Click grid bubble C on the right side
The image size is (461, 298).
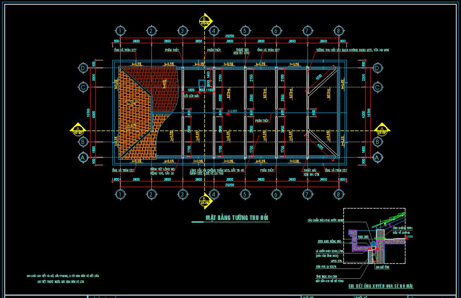[377, 87]
